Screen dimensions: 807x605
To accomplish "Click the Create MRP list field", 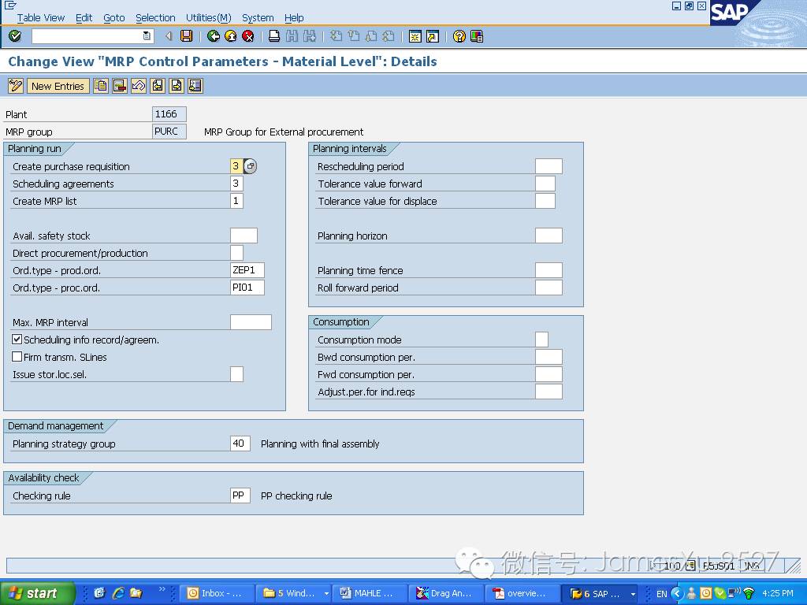I will (236, 201).
